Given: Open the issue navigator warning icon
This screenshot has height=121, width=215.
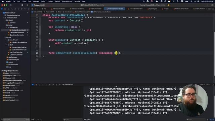Looking at the screenshot, I should click(15, 9).
